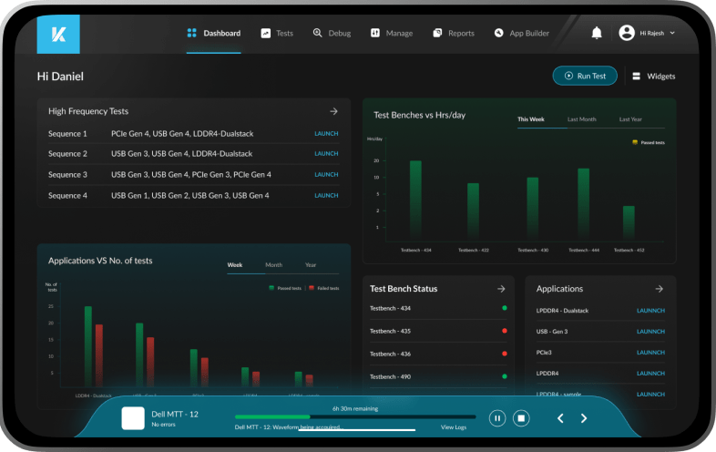Open Applications panel arrow
716x452 pixels.
(659, 289)
